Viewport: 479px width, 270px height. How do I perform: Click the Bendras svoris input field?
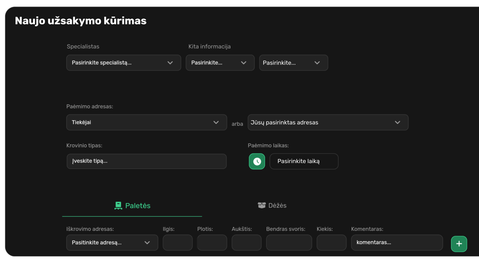pyautogui.click(x=289, y=243)
